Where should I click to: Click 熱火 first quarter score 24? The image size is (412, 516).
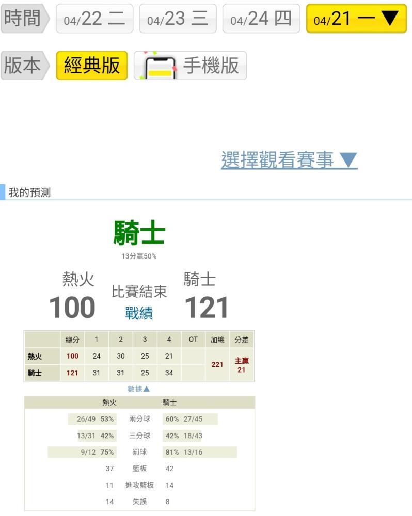point(97,356)
